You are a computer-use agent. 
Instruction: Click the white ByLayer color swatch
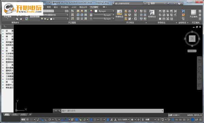tap(96, 11)
